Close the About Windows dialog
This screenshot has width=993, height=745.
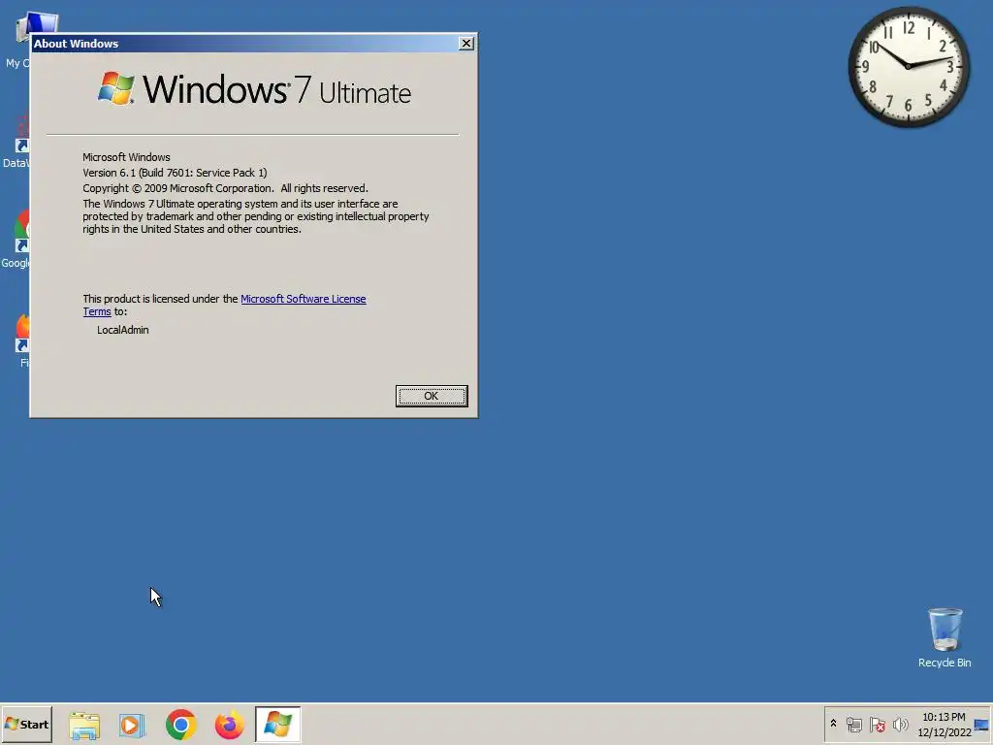coord(466,43)
